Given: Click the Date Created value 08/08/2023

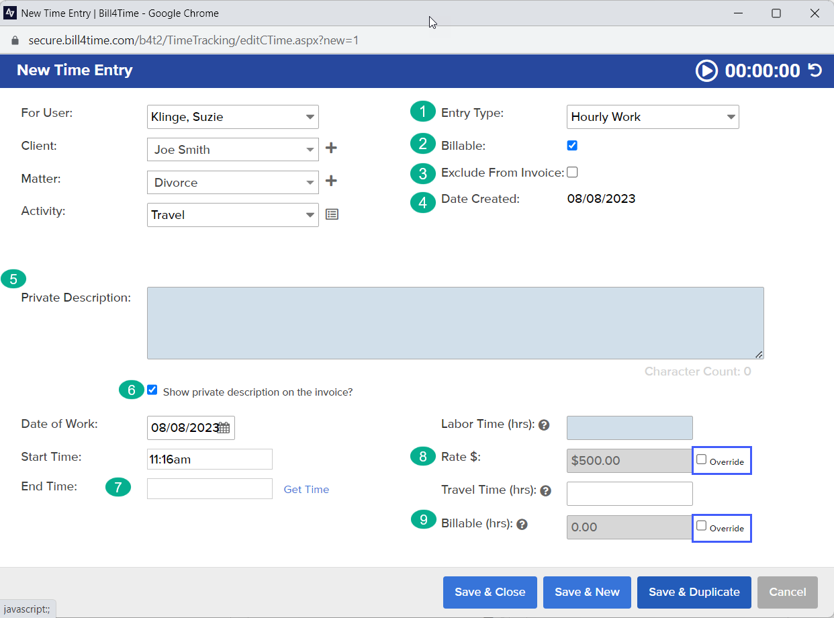Looking at the screenshot, I should coord(601,199).
